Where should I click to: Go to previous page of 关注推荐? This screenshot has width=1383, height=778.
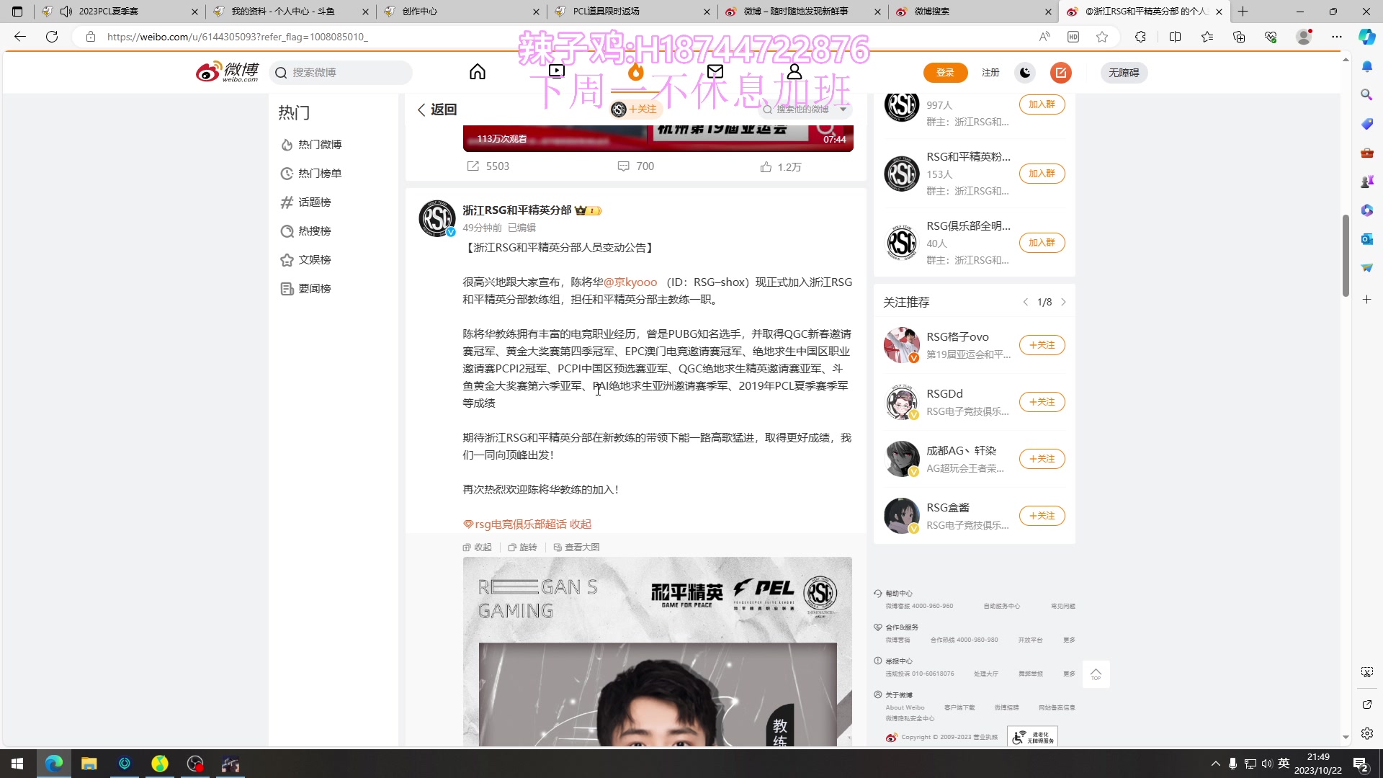coord(1025,303)
